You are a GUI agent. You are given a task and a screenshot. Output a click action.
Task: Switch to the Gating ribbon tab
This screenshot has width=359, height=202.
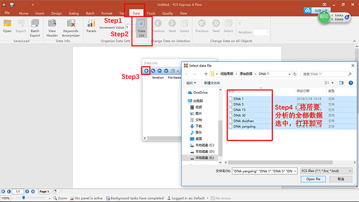pyautogui.click(x=73, y=13)
